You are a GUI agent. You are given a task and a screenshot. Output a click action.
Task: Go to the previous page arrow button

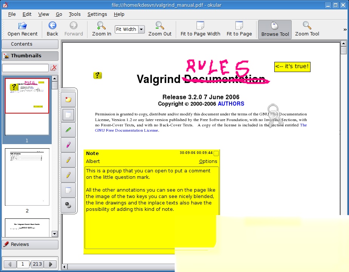(10, 264)
